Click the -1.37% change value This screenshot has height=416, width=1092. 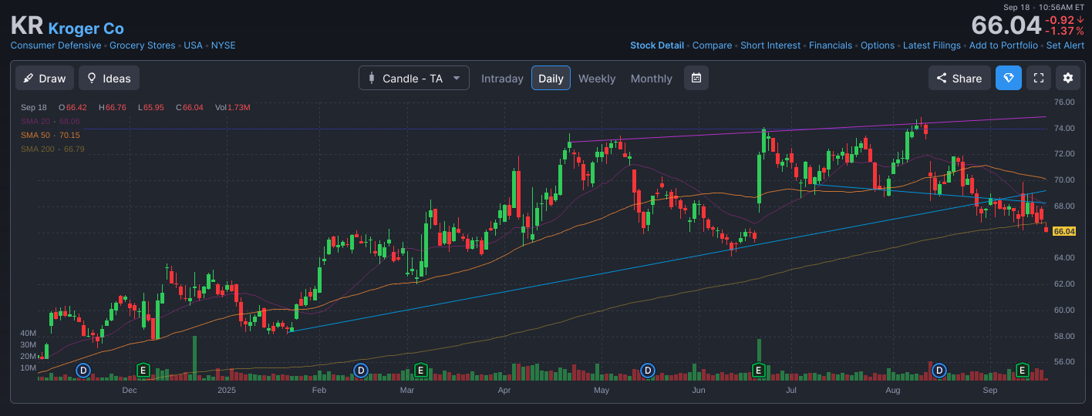[1064, 32]
